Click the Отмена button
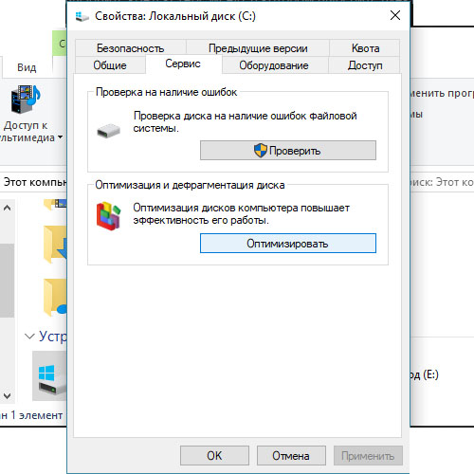This screenshot has width=474, height=474. [x=291, y=456]
